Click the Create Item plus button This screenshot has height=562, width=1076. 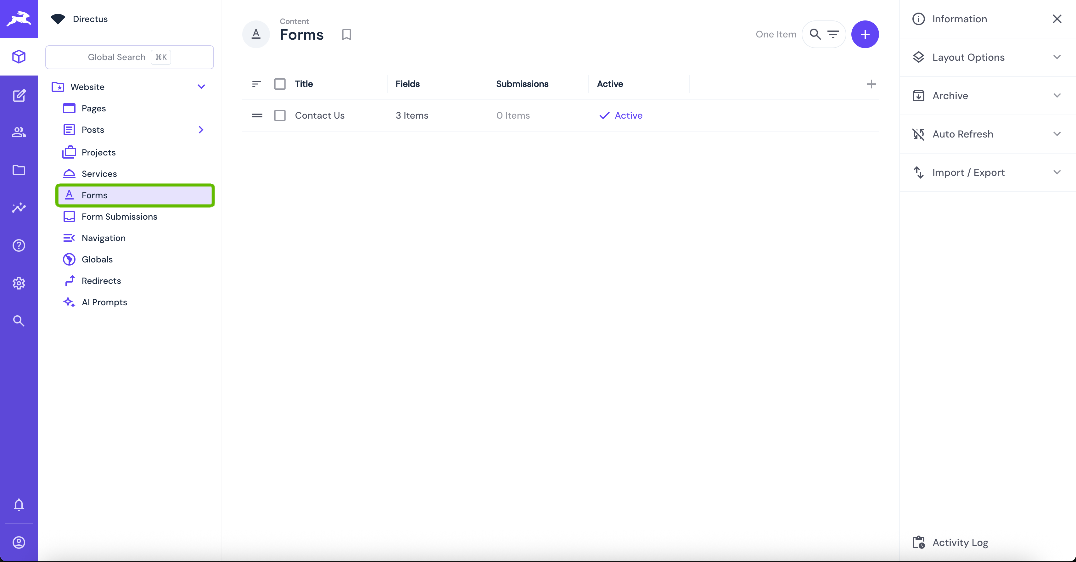(865, 34)
